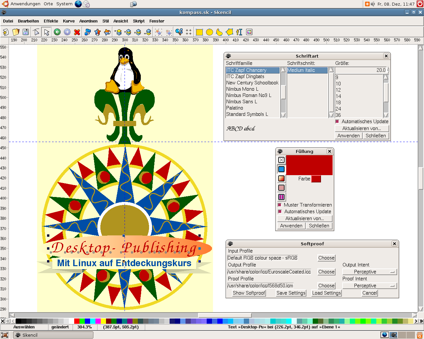Duplicate the selected object
Screen dimensions: 424x339
[88, 32]
